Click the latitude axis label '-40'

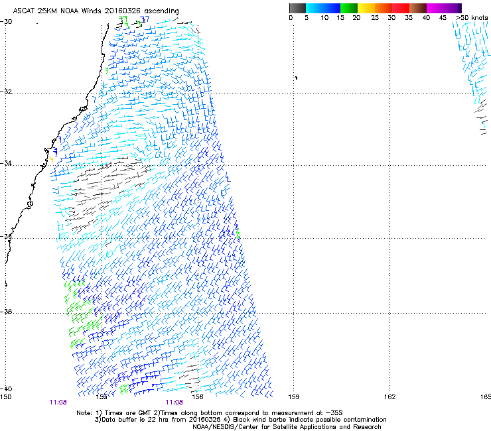6,389
